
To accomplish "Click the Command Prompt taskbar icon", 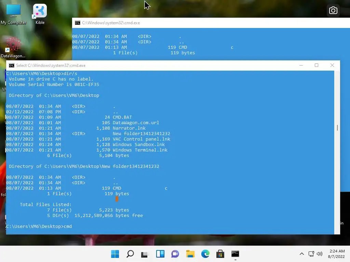I will point(235,254).
